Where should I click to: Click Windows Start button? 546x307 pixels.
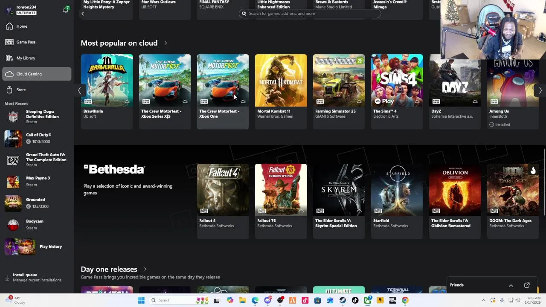click(141, 300)
